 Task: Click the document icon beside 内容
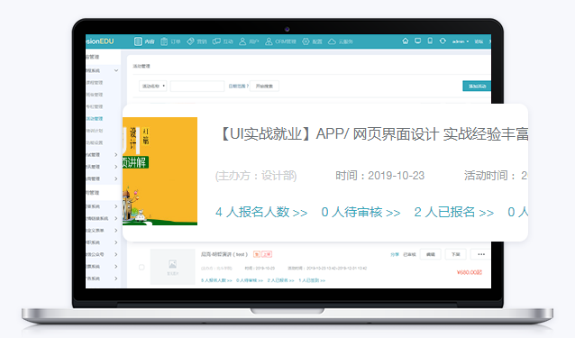click(138, 41)
